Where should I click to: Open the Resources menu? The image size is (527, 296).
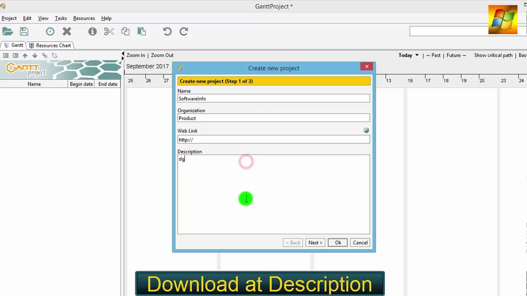tap(84, 18)
